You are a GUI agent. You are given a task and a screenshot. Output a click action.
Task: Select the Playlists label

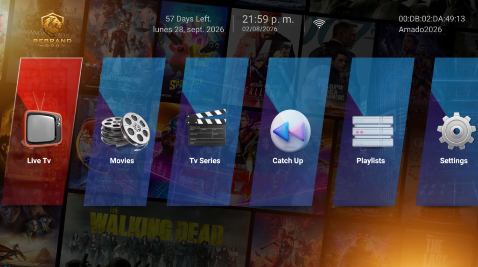click(371, 161)
